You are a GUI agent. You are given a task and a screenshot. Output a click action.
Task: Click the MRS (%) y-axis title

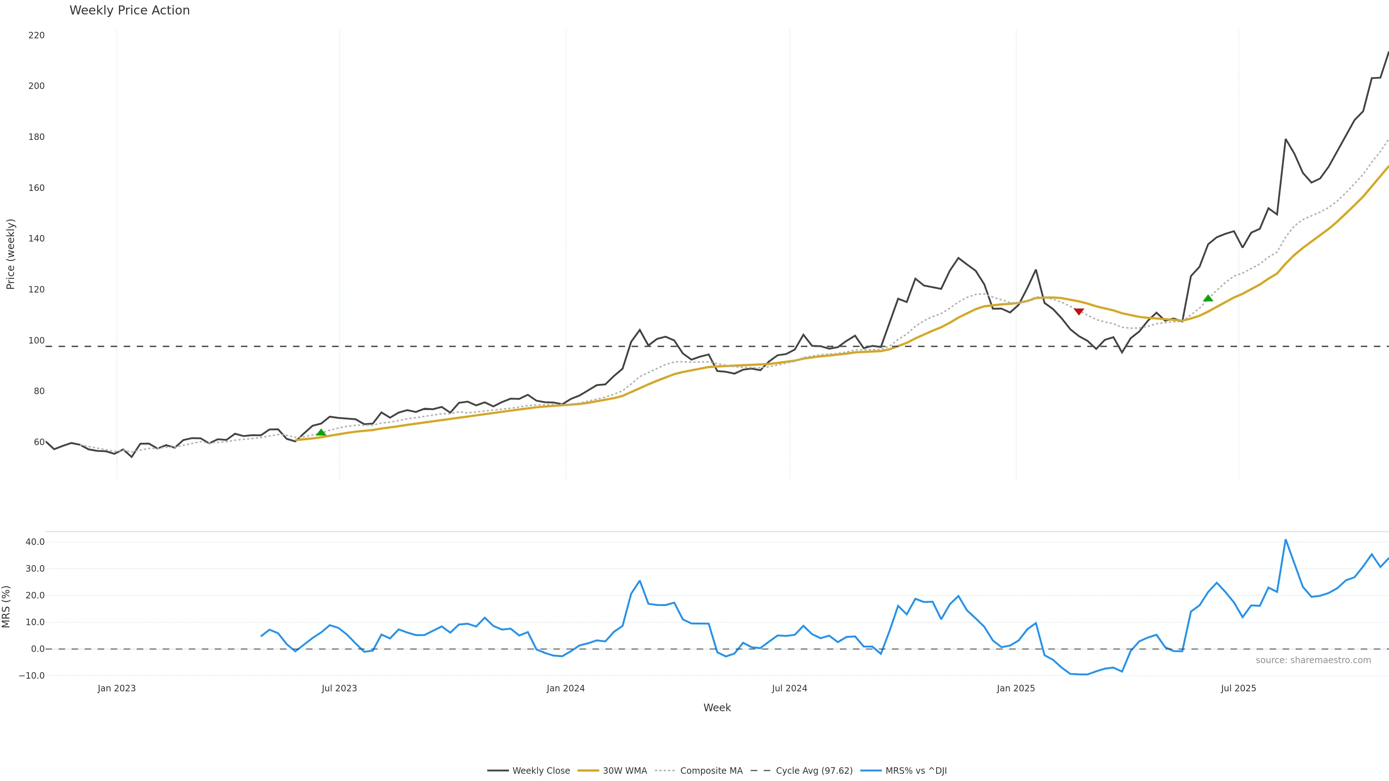pyautogui.click(x=7, y=606)
